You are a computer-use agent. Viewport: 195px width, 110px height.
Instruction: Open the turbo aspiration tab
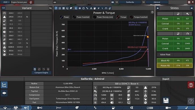[x=77, y=108]
